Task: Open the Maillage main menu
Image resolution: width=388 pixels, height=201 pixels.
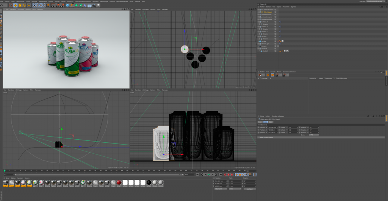Action: click(x=34, y=1)
